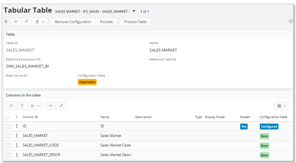Expand the export dropdown in columns toolbar
This screenshot has height=163, width=296.
(x=35, y=106)
